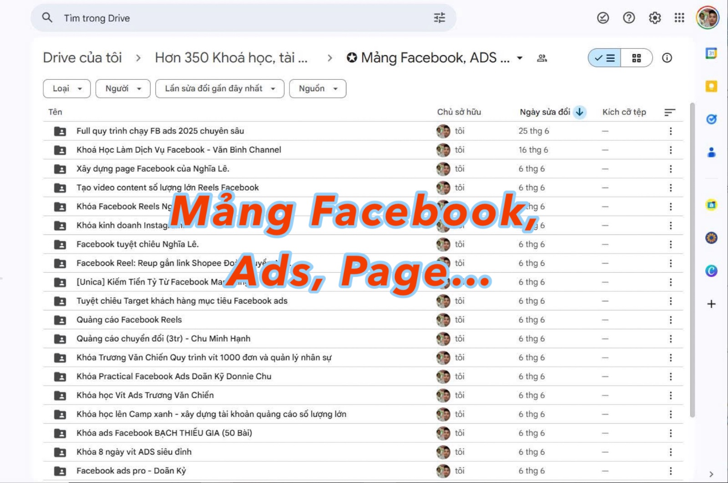Screen dimensions: 728x483
Task: Open more actions for Full quy trình chạy FB ads
Action: pos(670,131)
